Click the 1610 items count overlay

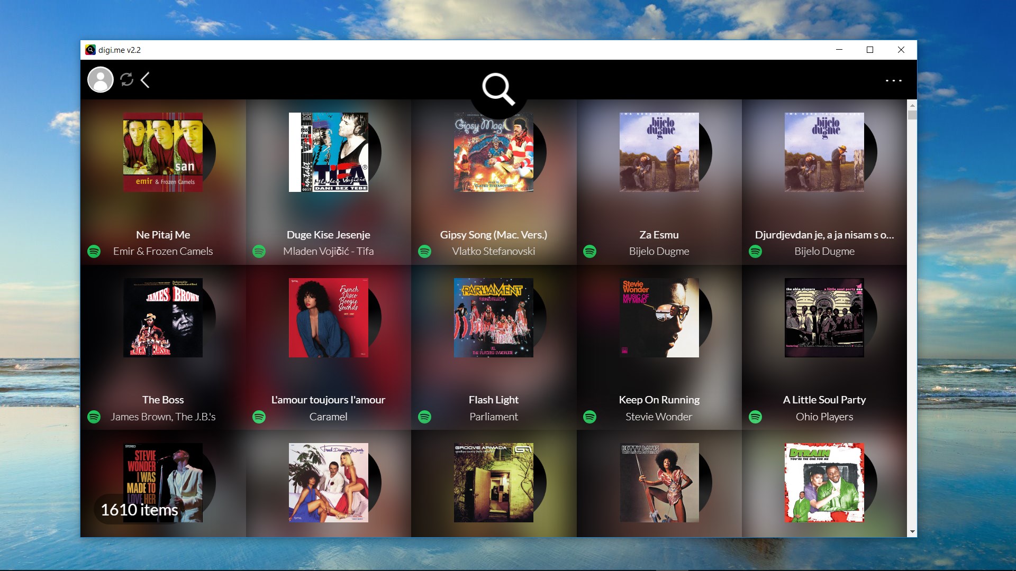click(140, 510)
